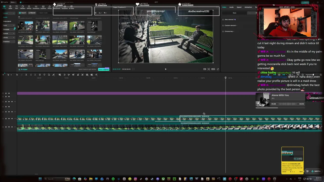Open the Text tool panel
Screen dimensions: 324x182
[x=16, y=7]
